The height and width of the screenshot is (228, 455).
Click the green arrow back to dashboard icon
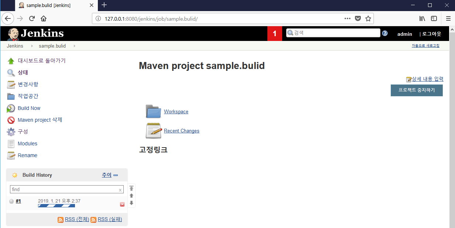(x=11, y=61)
